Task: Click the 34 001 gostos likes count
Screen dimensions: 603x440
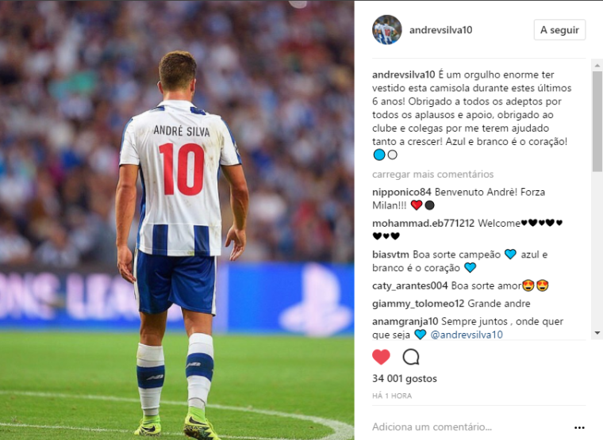Action: click(405, 378)
